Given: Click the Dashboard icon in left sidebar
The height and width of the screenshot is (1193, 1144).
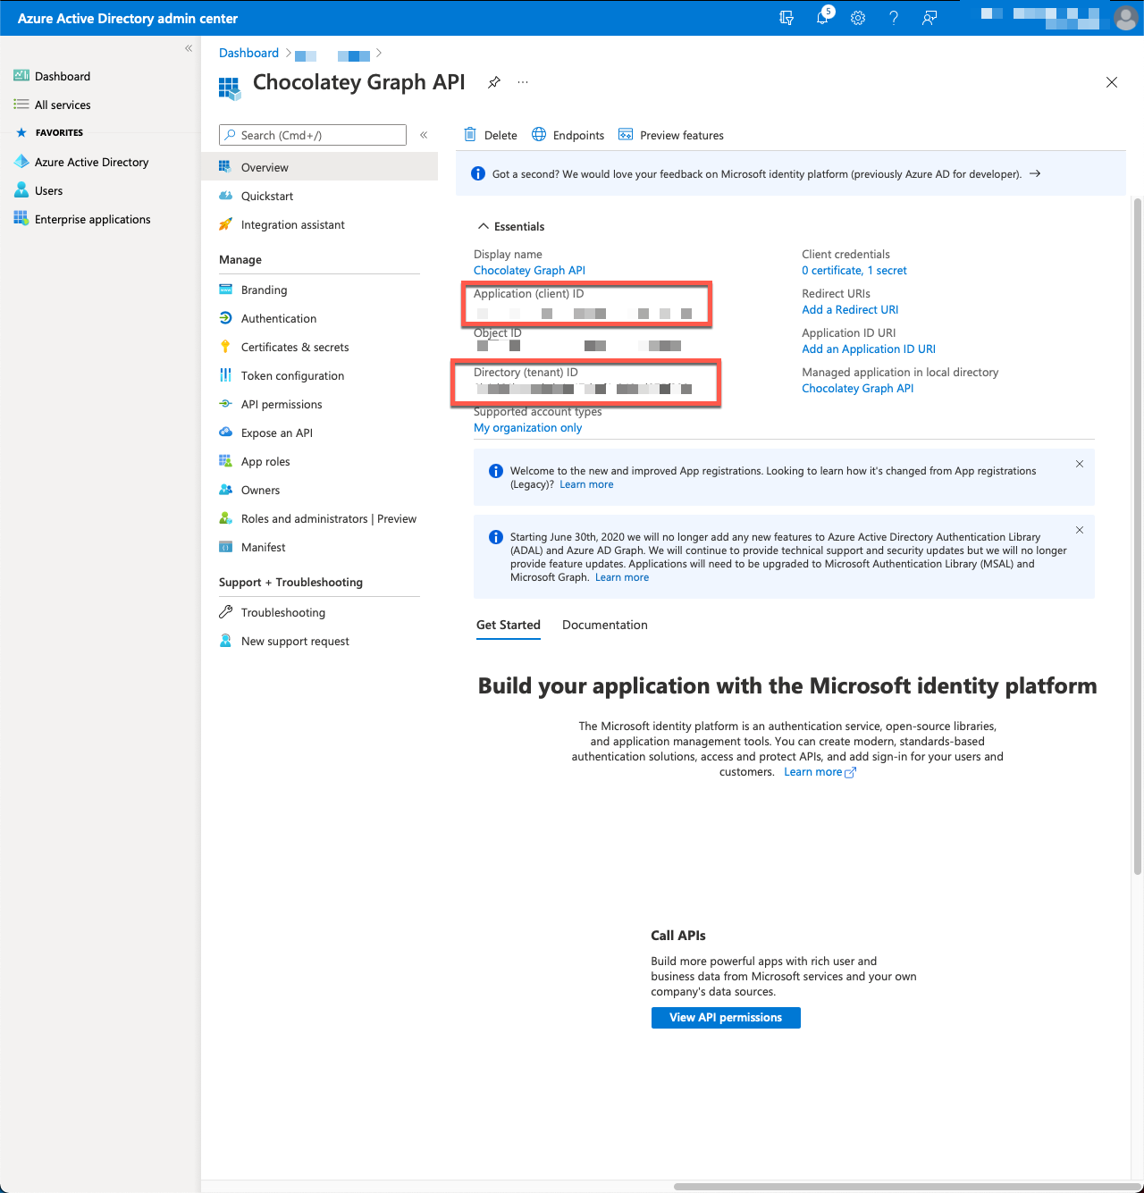Looking at the screenshot, I should click(21, 76).
